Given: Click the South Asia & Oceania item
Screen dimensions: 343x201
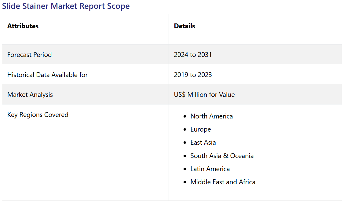Looking at the screenshot, I should pyautogui.click(x=222, y=156).
